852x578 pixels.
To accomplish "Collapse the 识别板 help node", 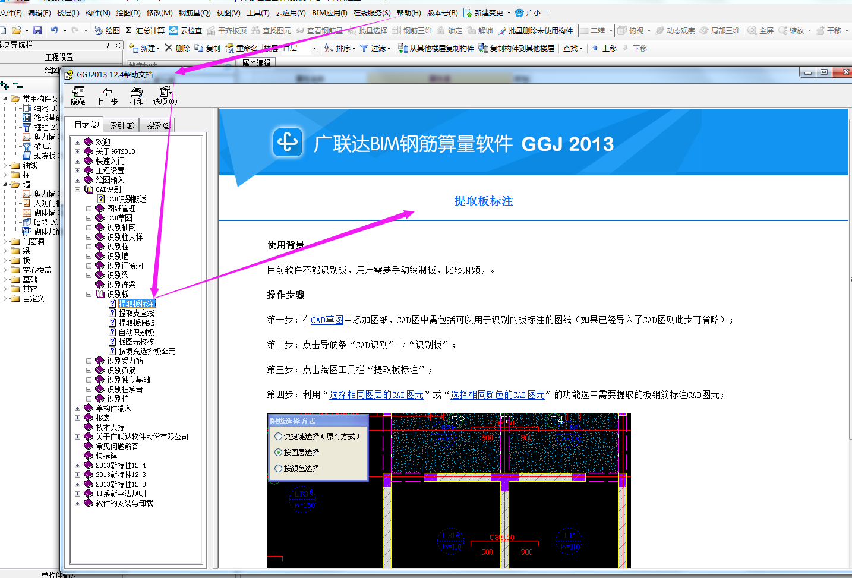I will point(89,294).
